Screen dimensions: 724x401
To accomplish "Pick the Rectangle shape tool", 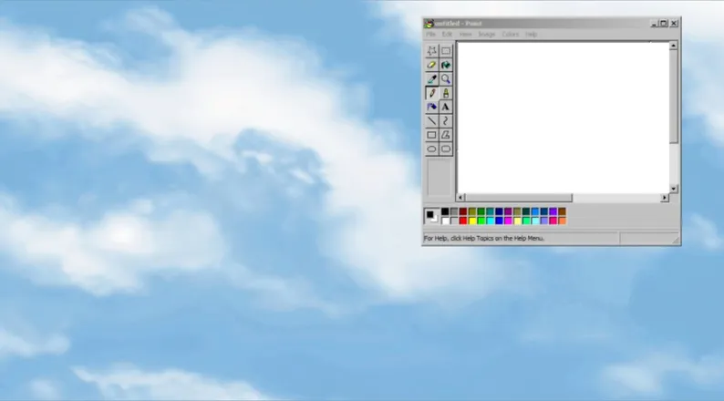I will (431, 135).
